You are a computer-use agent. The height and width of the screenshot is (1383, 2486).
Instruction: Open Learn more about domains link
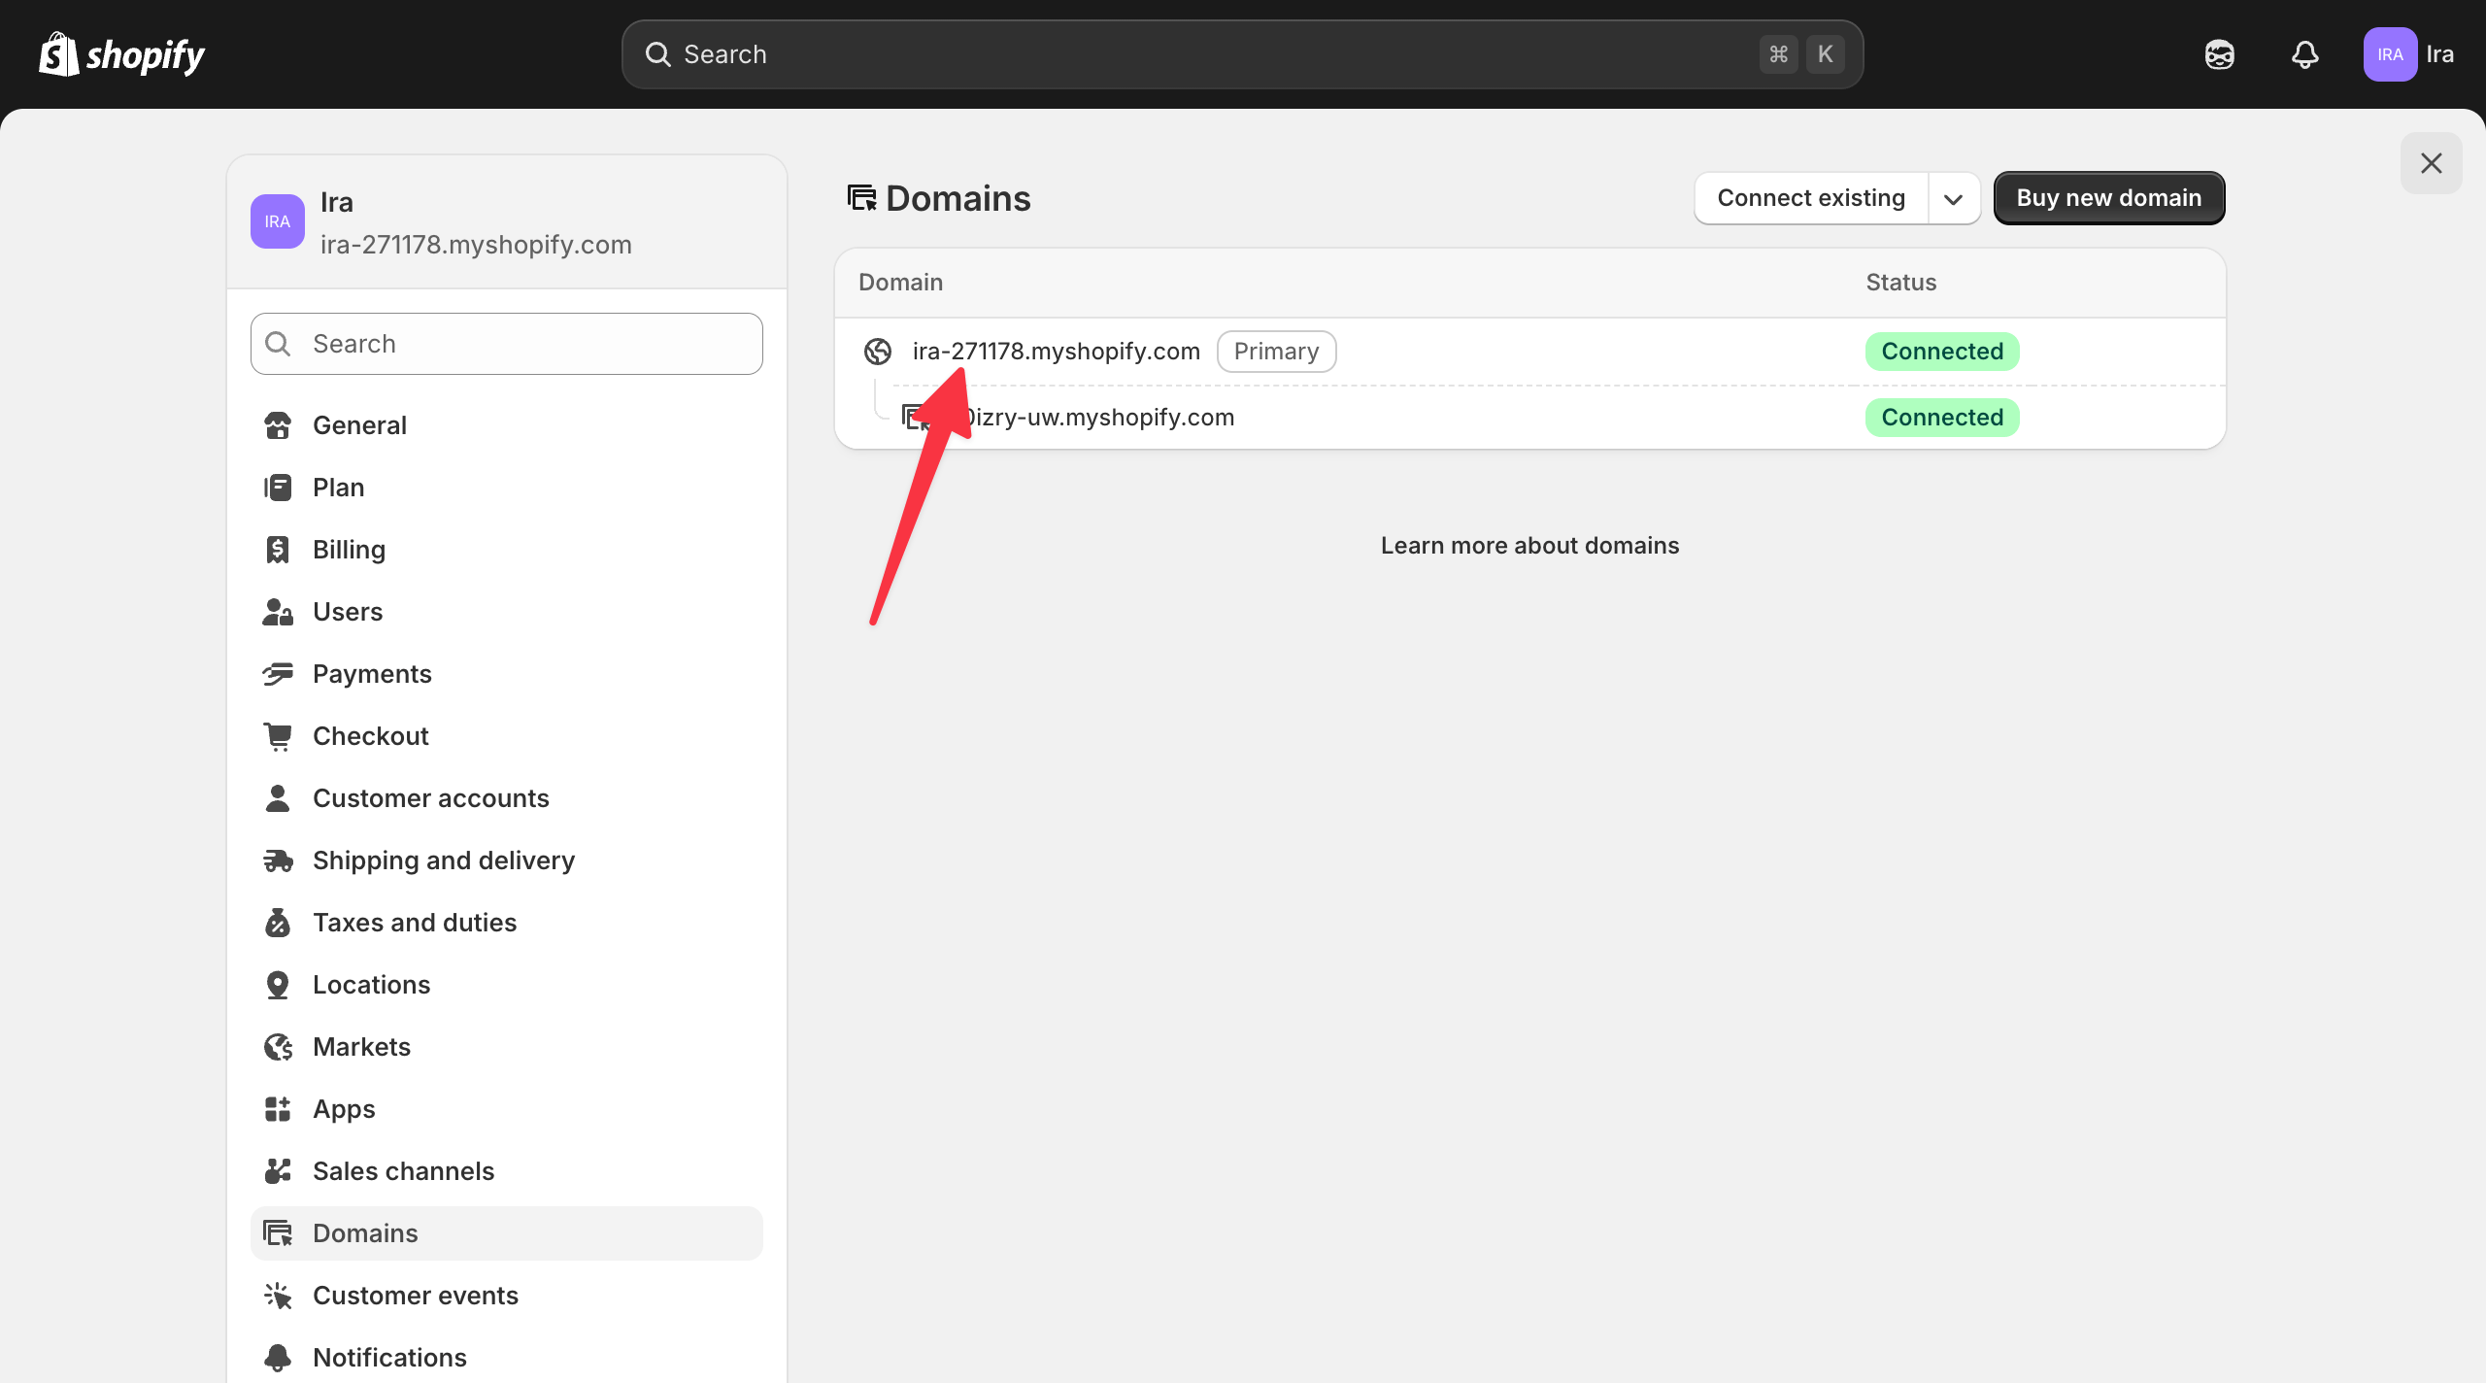point(1529,546)
